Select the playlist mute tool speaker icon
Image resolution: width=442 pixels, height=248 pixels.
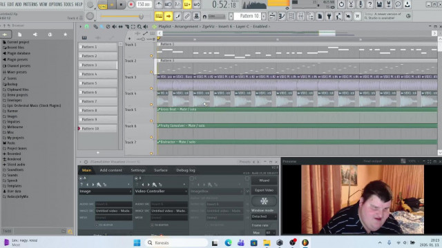[x=114, y=26]
